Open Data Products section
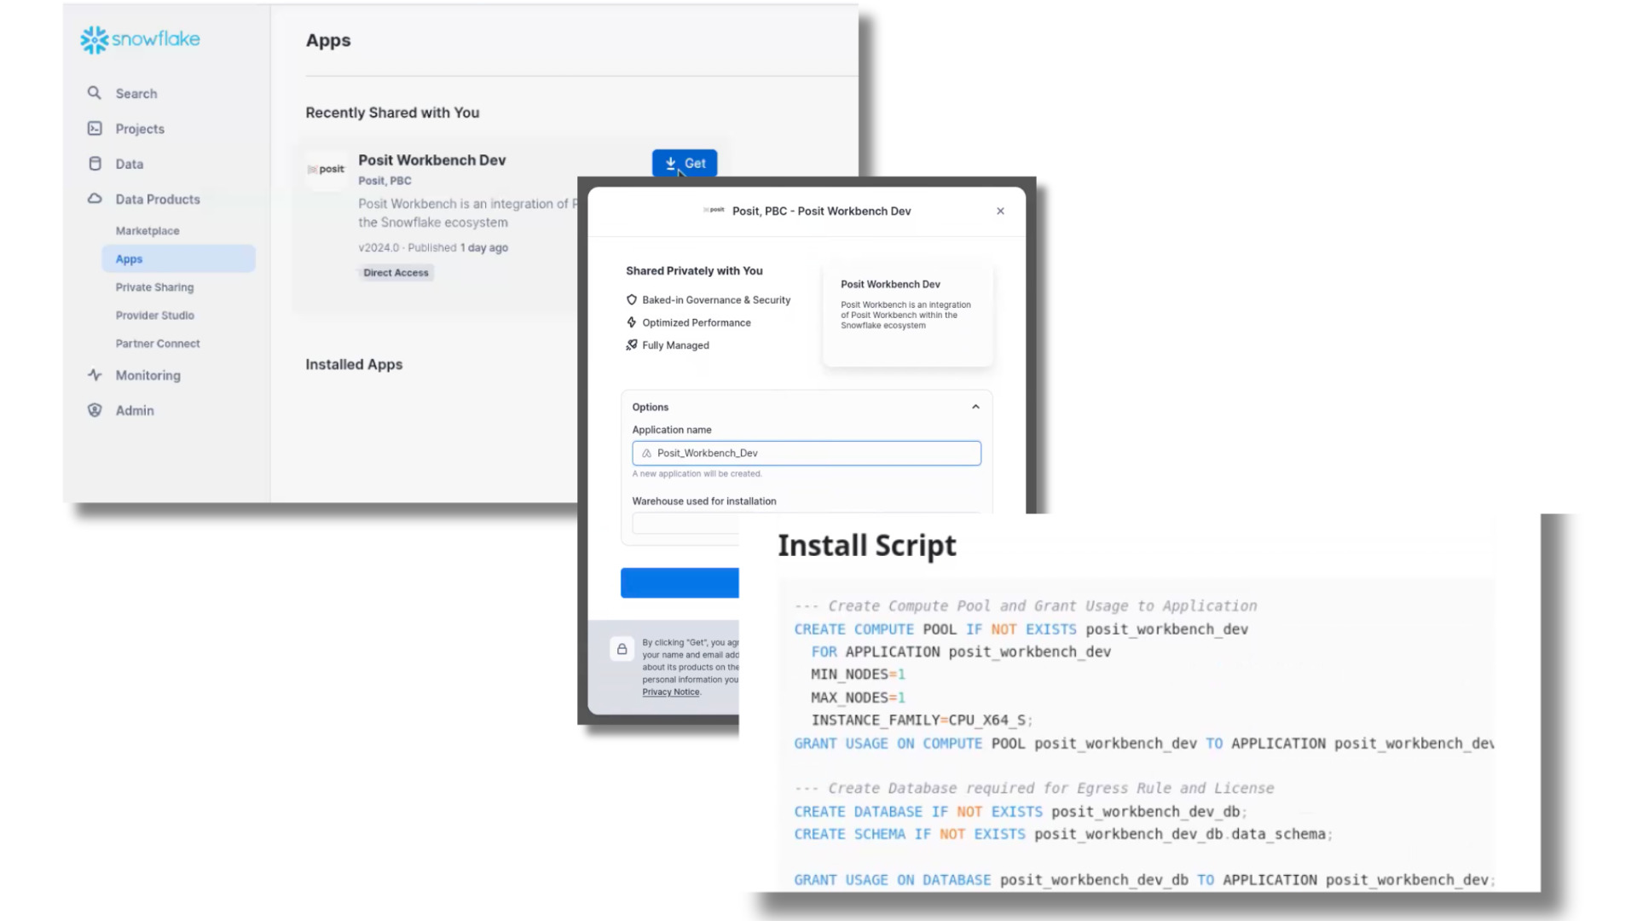 (x=158, y=199)
